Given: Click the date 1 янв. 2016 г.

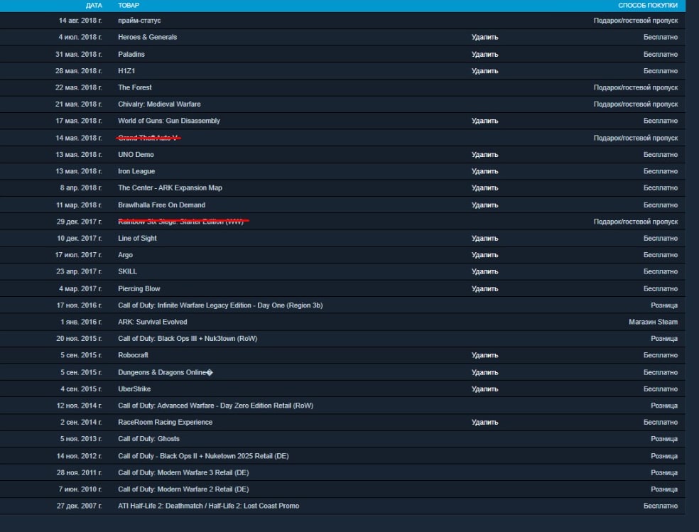Looking at the screenshot, I should click(x=81, y=322).
